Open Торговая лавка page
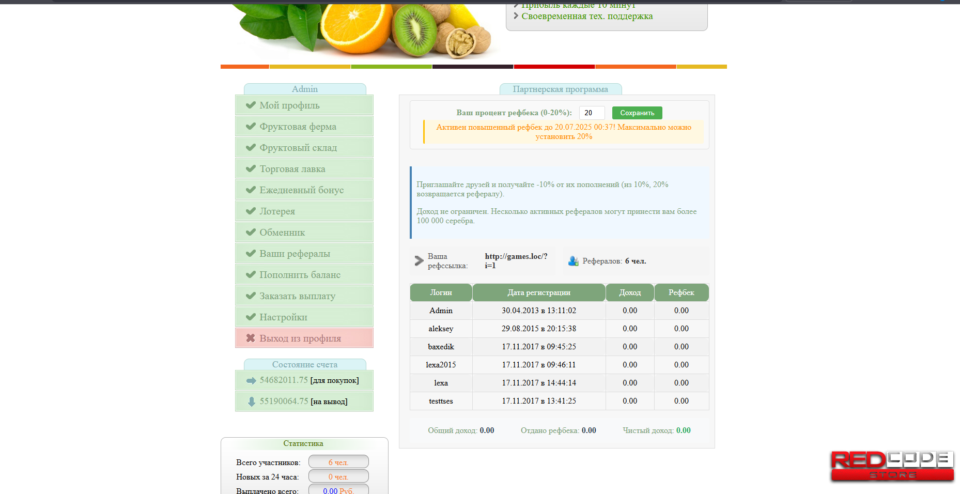Viewport: 960px width, 494px height. pos(304,168)
